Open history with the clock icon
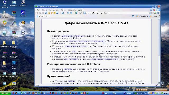 55,13
